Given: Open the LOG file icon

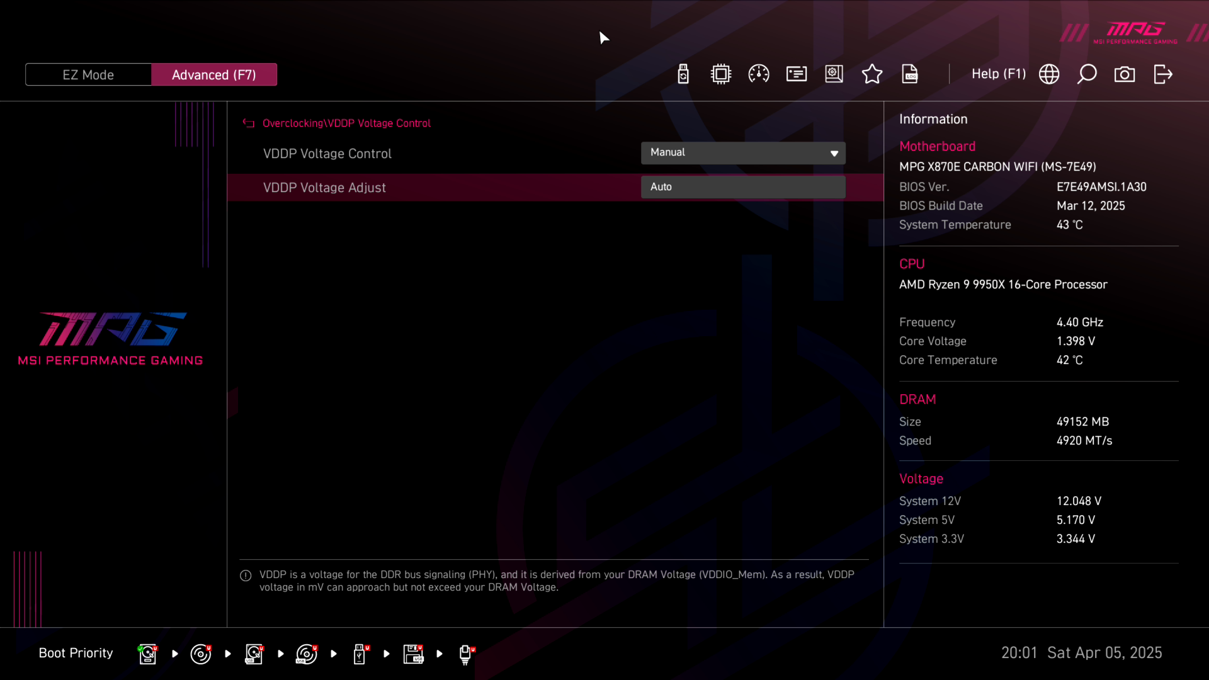Looking at the screenshot, I should (x=910, y=74).
